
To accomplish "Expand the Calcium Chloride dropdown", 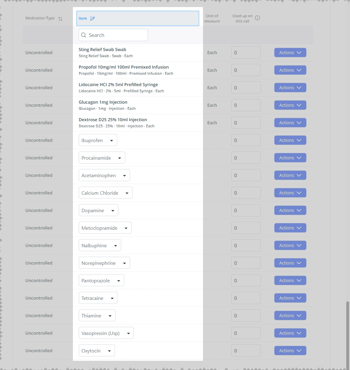I will [105, 193].
